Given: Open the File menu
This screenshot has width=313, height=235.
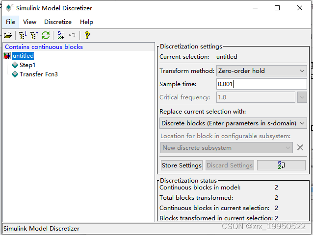Looking at the screenshot, I should tap(10, 22).
